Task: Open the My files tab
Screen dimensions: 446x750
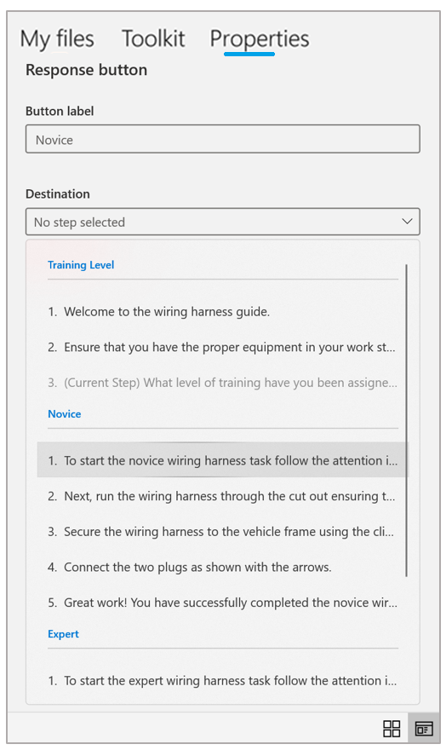Action: pyautogui.click(x=57, y=38)
